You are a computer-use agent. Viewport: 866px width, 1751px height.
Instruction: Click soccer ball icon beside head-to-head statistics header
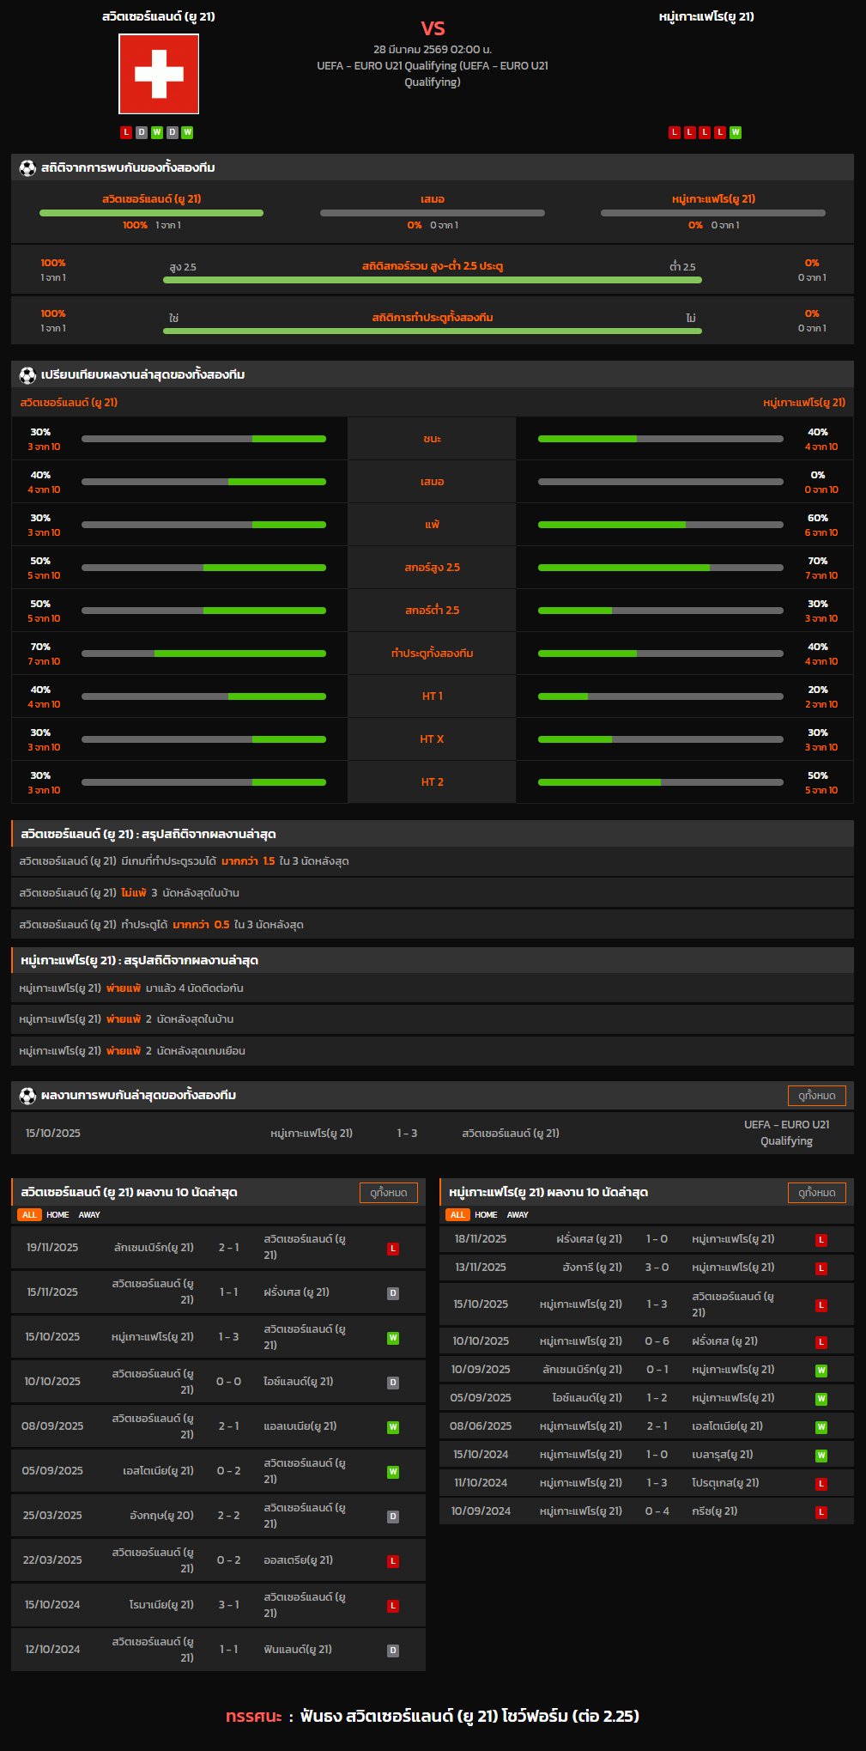(27, 167)
